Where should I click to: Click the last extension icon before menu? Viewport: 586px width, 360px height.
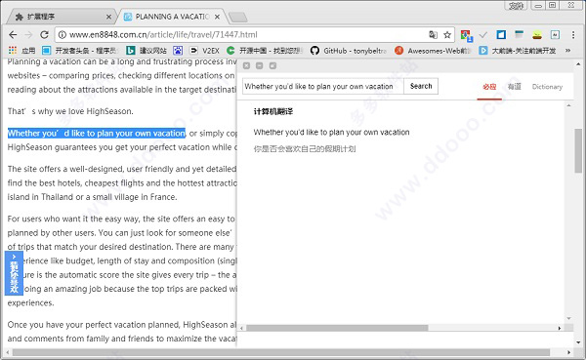click(555, 35)
